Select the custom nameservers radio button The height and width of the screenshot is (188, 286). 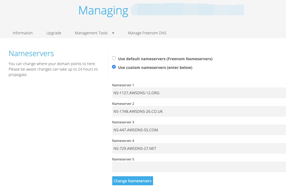[114, 67]
